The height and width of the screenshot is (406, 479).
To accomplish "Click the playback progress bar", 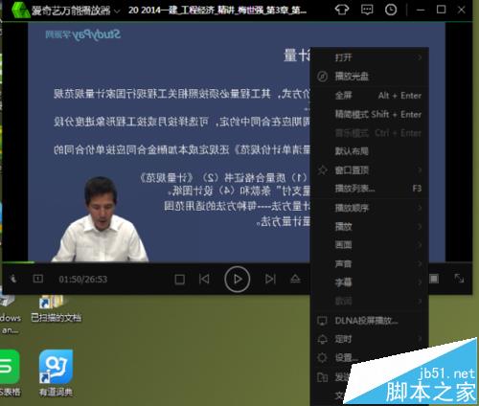I will click(x=156, y=262).
